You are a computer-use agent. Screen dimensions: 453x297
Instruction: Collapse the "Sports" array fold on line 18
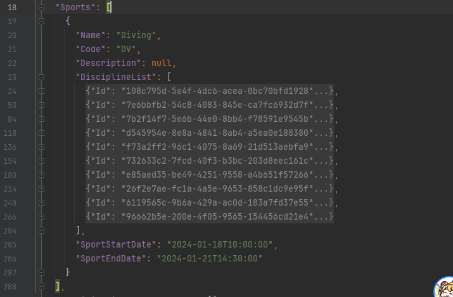(41, 7)
